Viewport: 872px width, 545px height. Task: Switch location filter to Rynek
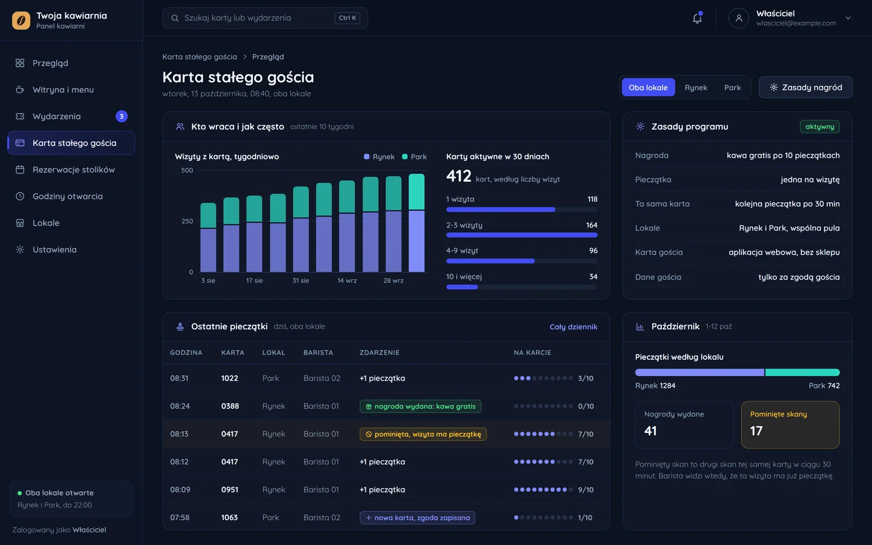[x=696, y=88]
